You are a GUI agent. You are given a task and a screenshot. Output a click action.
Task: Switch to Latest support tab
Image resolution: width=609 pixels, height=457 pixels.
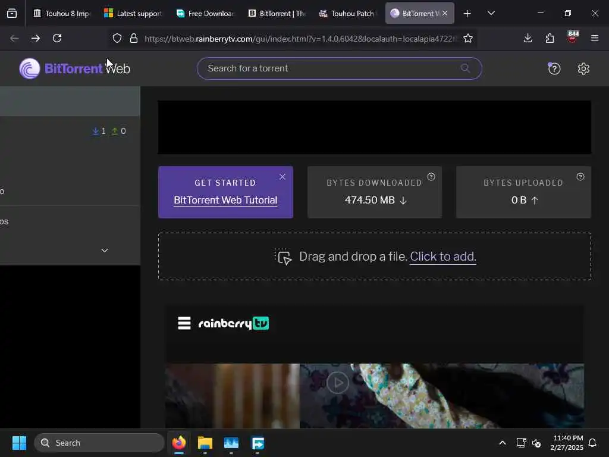pos(133,14)
